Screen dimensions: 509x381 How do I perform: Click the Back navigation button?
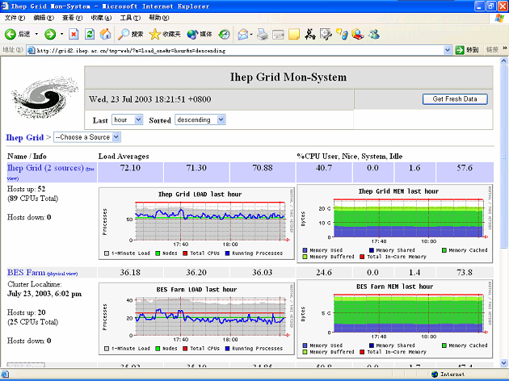(x=18, y=34)
